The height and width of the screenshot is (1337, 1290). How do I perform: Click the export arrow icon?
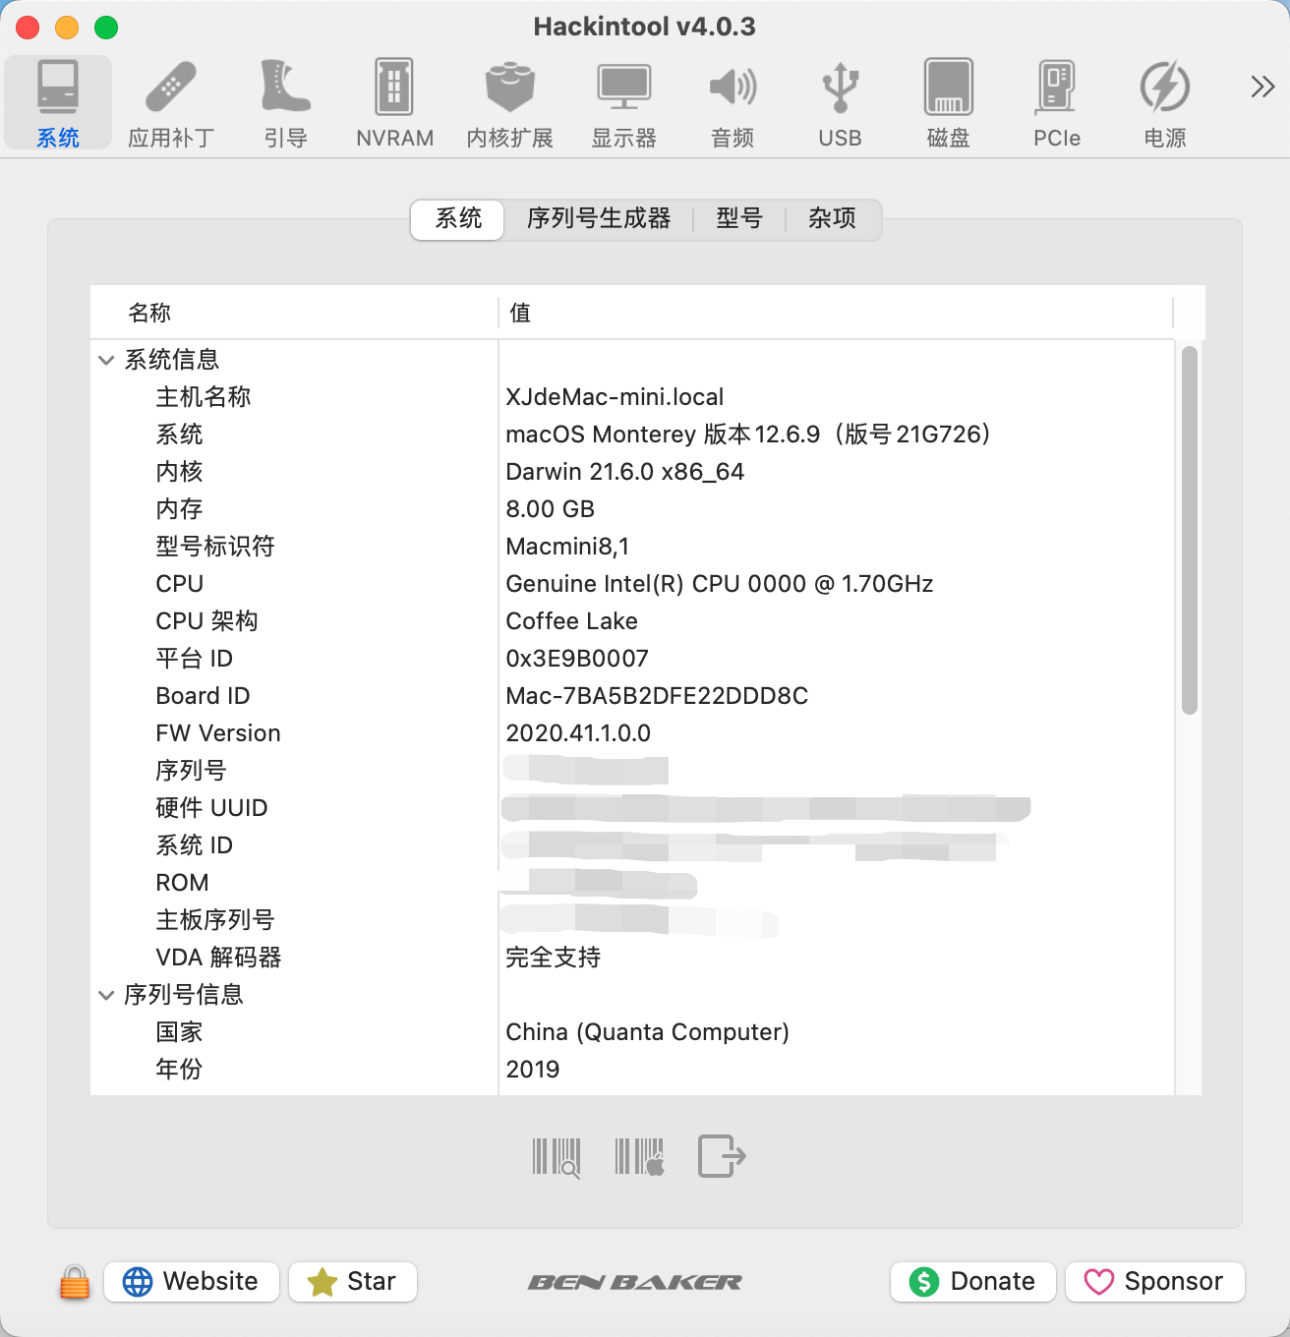point(722,1156)
